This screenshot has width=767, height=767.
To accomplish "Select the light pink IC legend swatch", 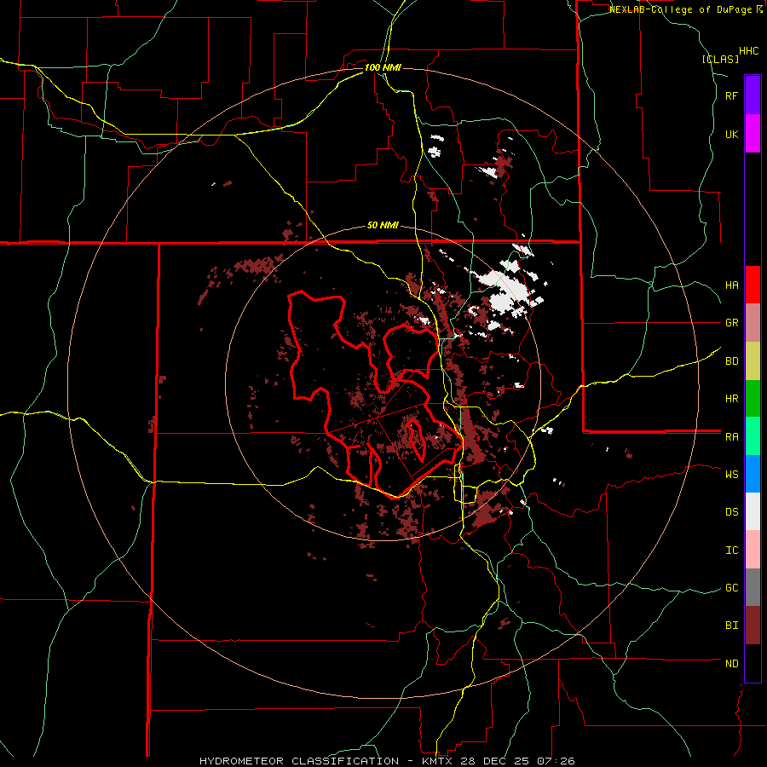I will (x=753, y=550).
